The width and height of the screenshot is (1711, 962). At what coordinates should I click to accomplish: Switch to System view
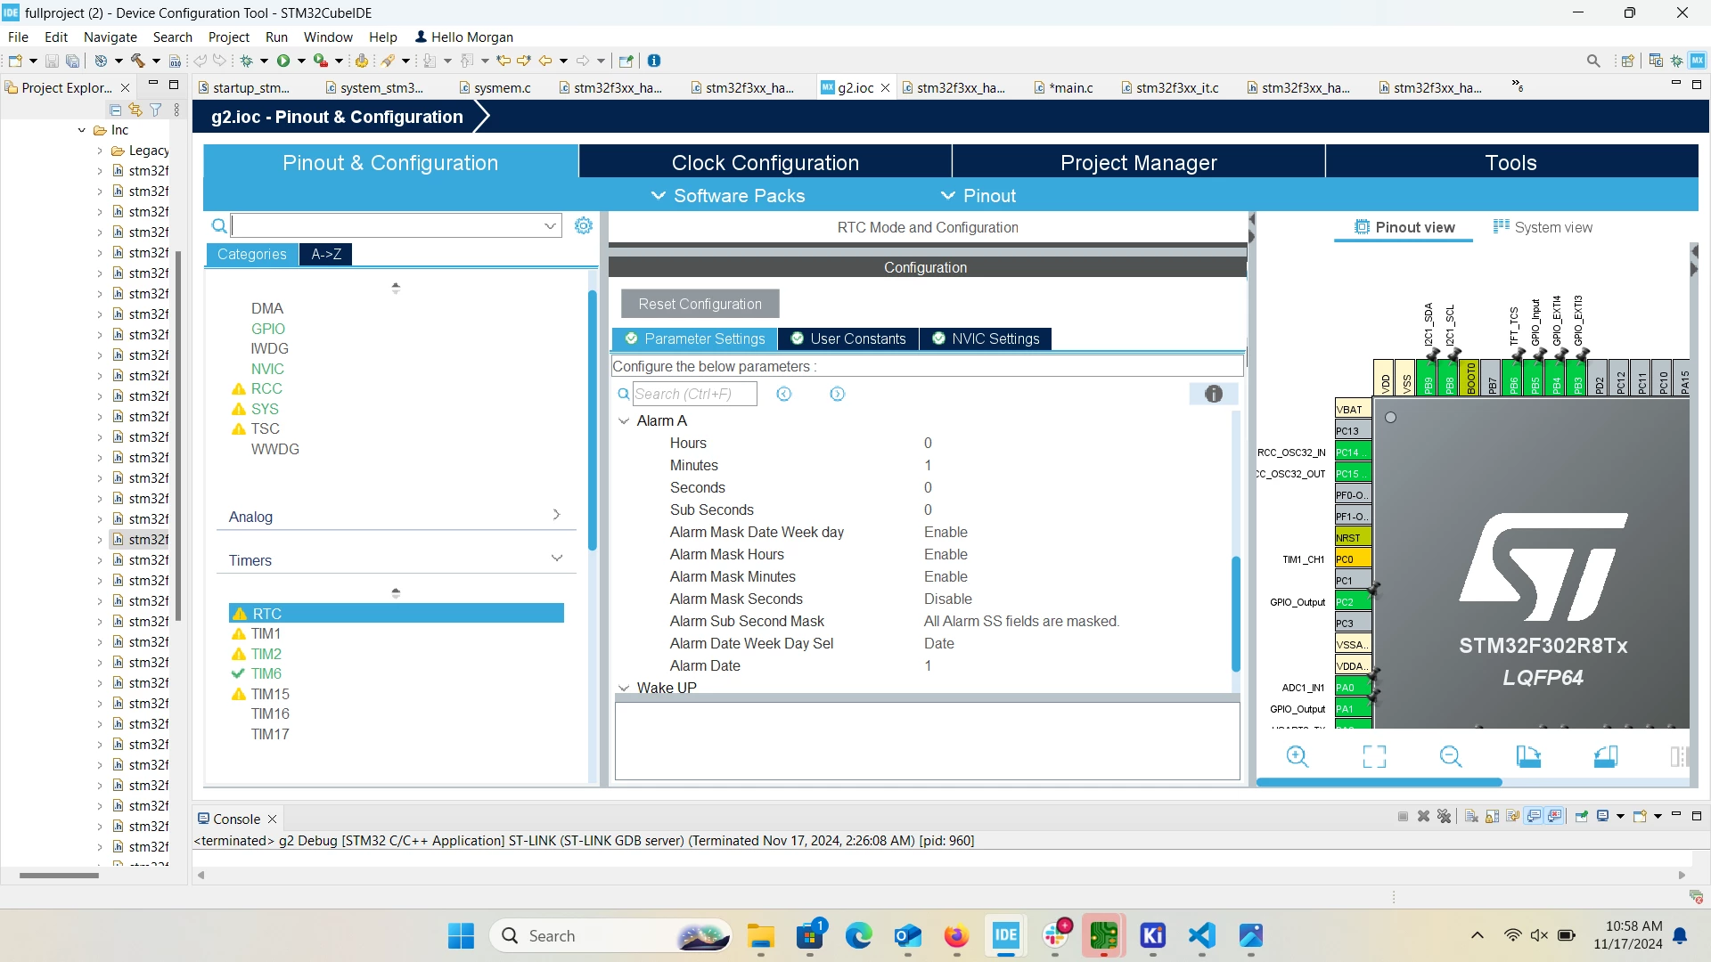pos(1543,227)
